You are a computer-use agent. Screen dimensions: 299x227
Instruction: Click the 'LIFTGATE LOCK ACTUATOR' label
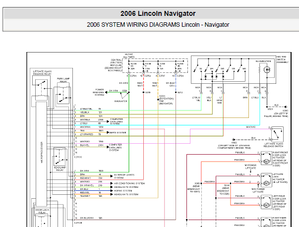point(280,178)
